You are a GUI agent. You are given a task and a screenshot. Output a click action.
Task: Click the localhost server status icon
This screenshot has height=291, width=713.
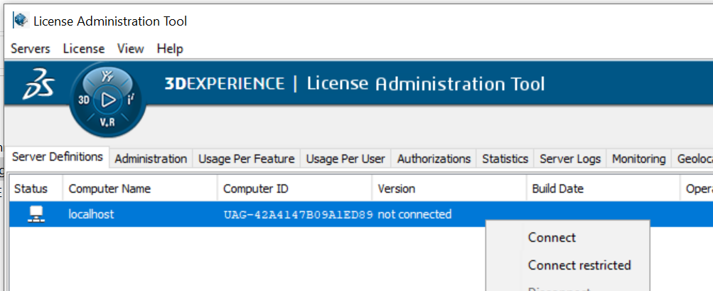[36, 214]
